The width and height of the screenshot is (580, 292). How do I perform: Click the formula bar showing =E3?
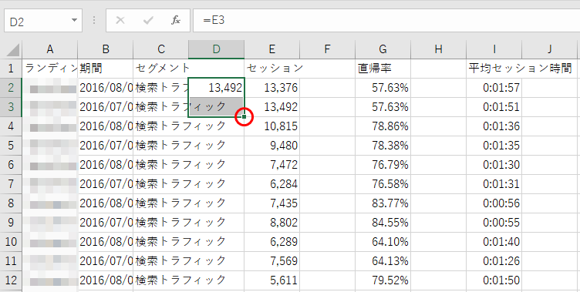386,21
